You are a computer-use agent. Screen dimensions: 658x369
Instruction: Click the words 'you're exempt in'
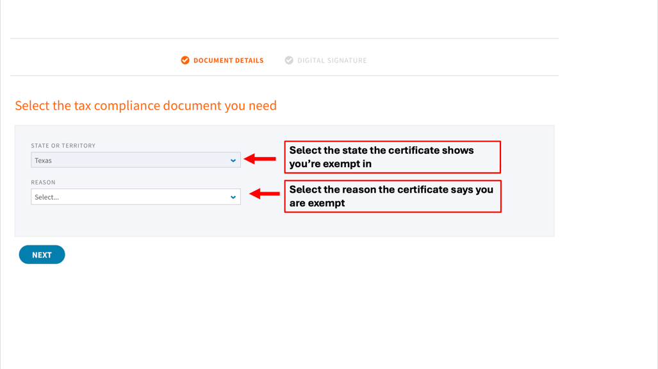[330, 164]
